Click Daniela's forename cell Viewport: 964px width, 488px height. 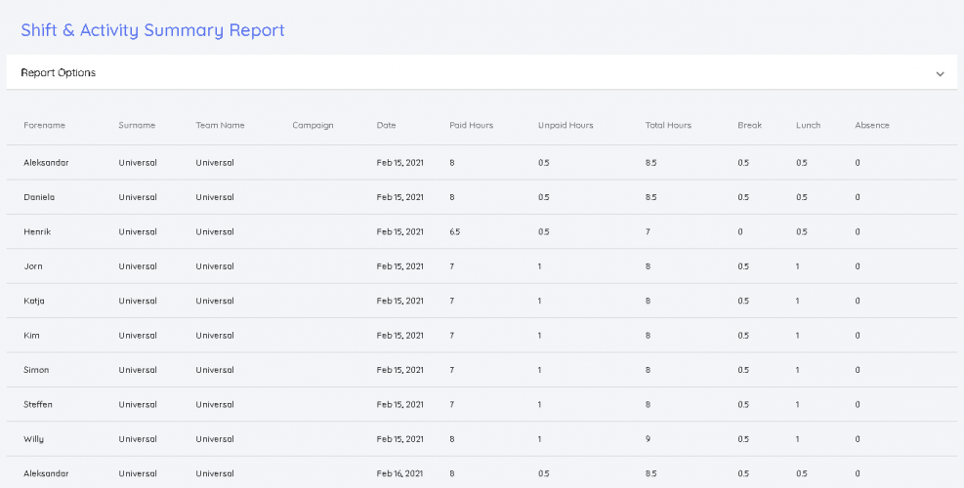point(39,197)
